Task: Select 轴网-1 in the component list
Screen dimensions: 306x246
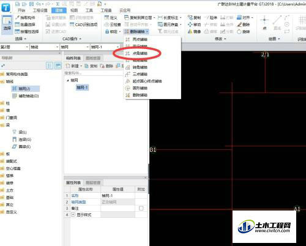Action: click(x=82, y=88)
